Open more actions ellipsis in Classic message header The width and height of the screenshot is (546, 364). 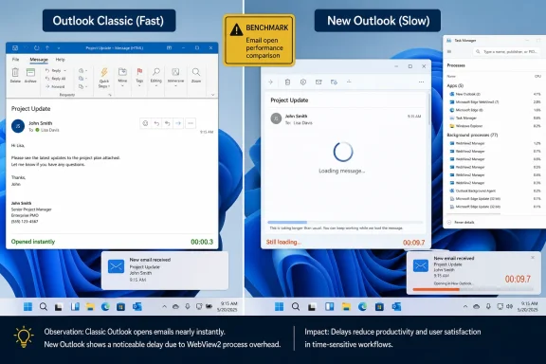191,123
